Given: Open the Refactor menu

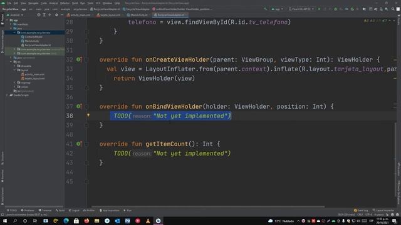Looking at the screenshot, I should [65, 3].
